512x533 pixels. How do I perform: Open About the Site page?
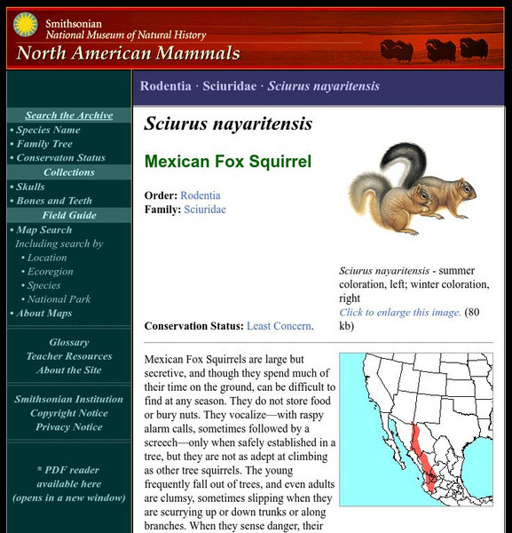pyautogui.click(x=69, y=370)
